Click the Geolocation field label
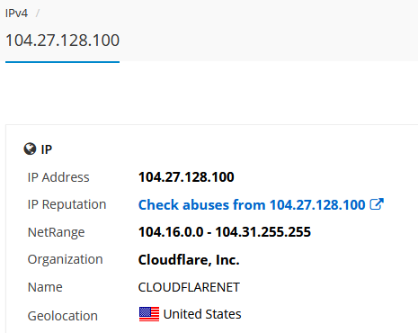The image size is (418, 333). pyautogui.click(x=63, y=316)
